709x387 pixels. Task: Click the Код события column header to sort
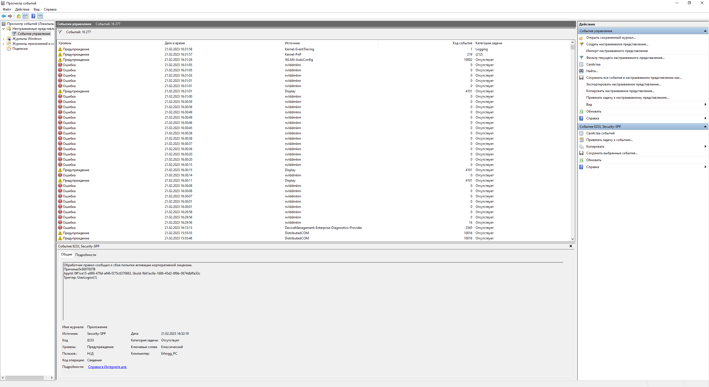click(462, 43)
